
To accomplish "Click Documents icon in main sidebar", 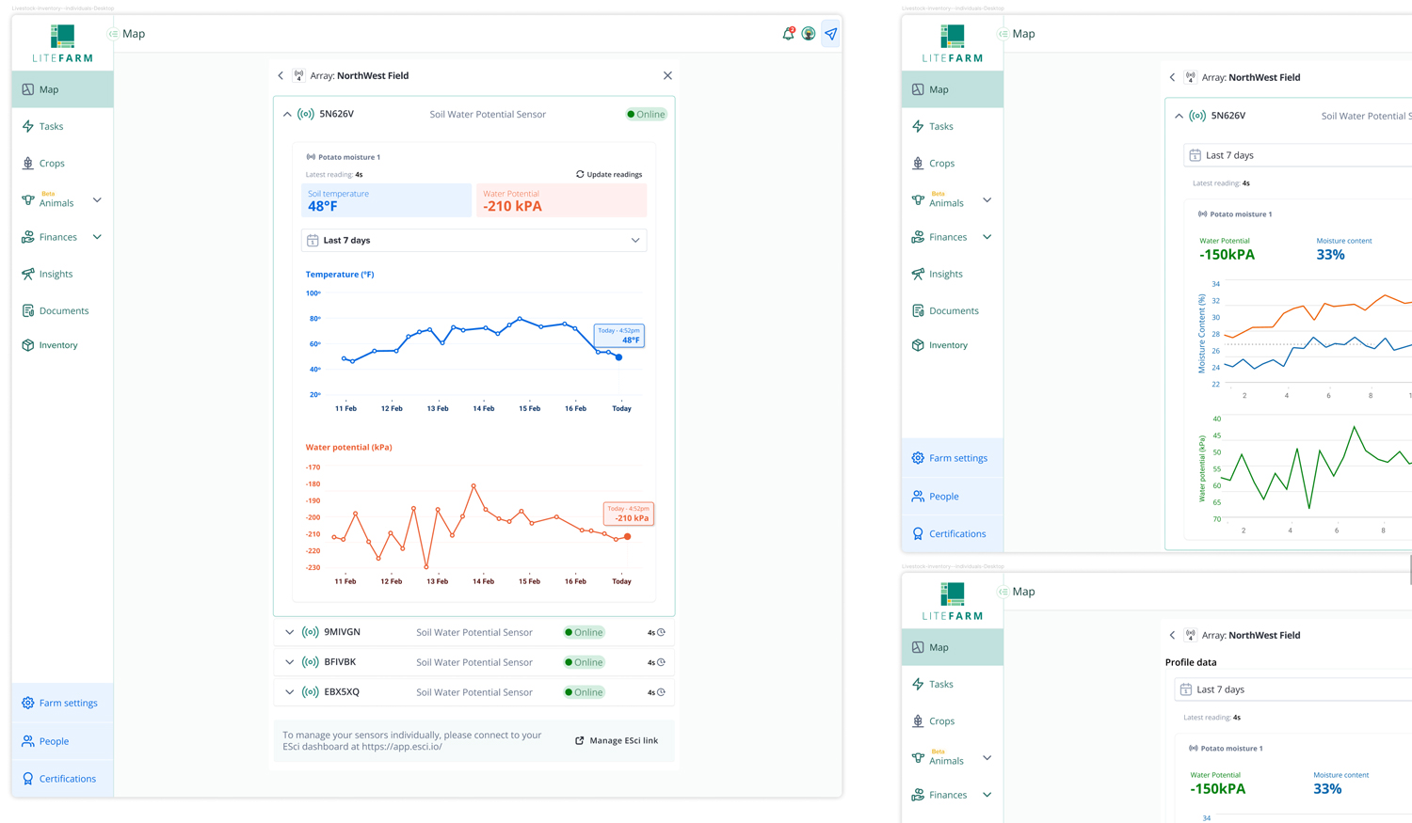I will point(28,310).
